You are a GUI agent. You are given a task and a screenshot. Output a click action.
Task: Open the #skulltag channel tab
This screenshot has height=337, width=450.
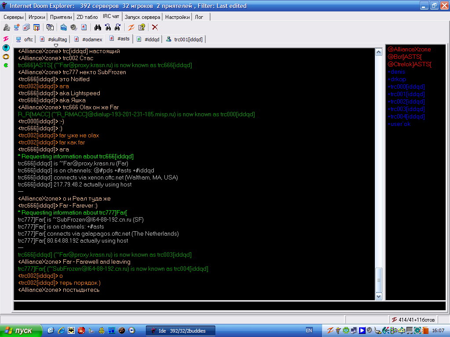point(54,39)
